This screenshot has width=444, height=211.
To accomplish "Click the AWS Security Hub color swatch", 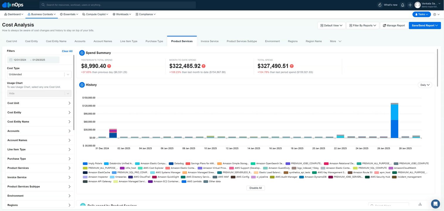I will point(367,177).
